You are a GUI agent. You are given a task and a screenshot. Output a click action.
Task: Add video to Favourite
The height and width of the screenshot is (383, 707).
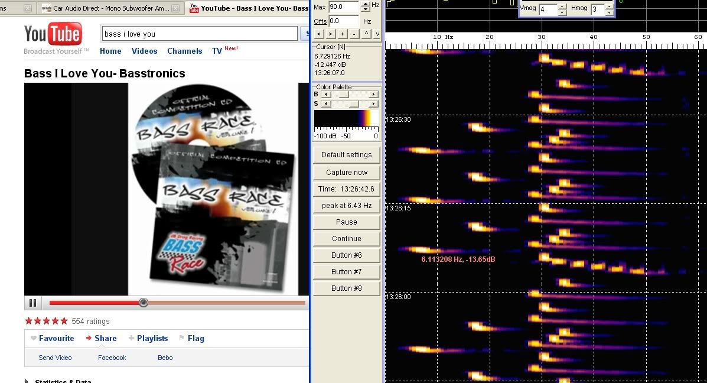[52, 338]
